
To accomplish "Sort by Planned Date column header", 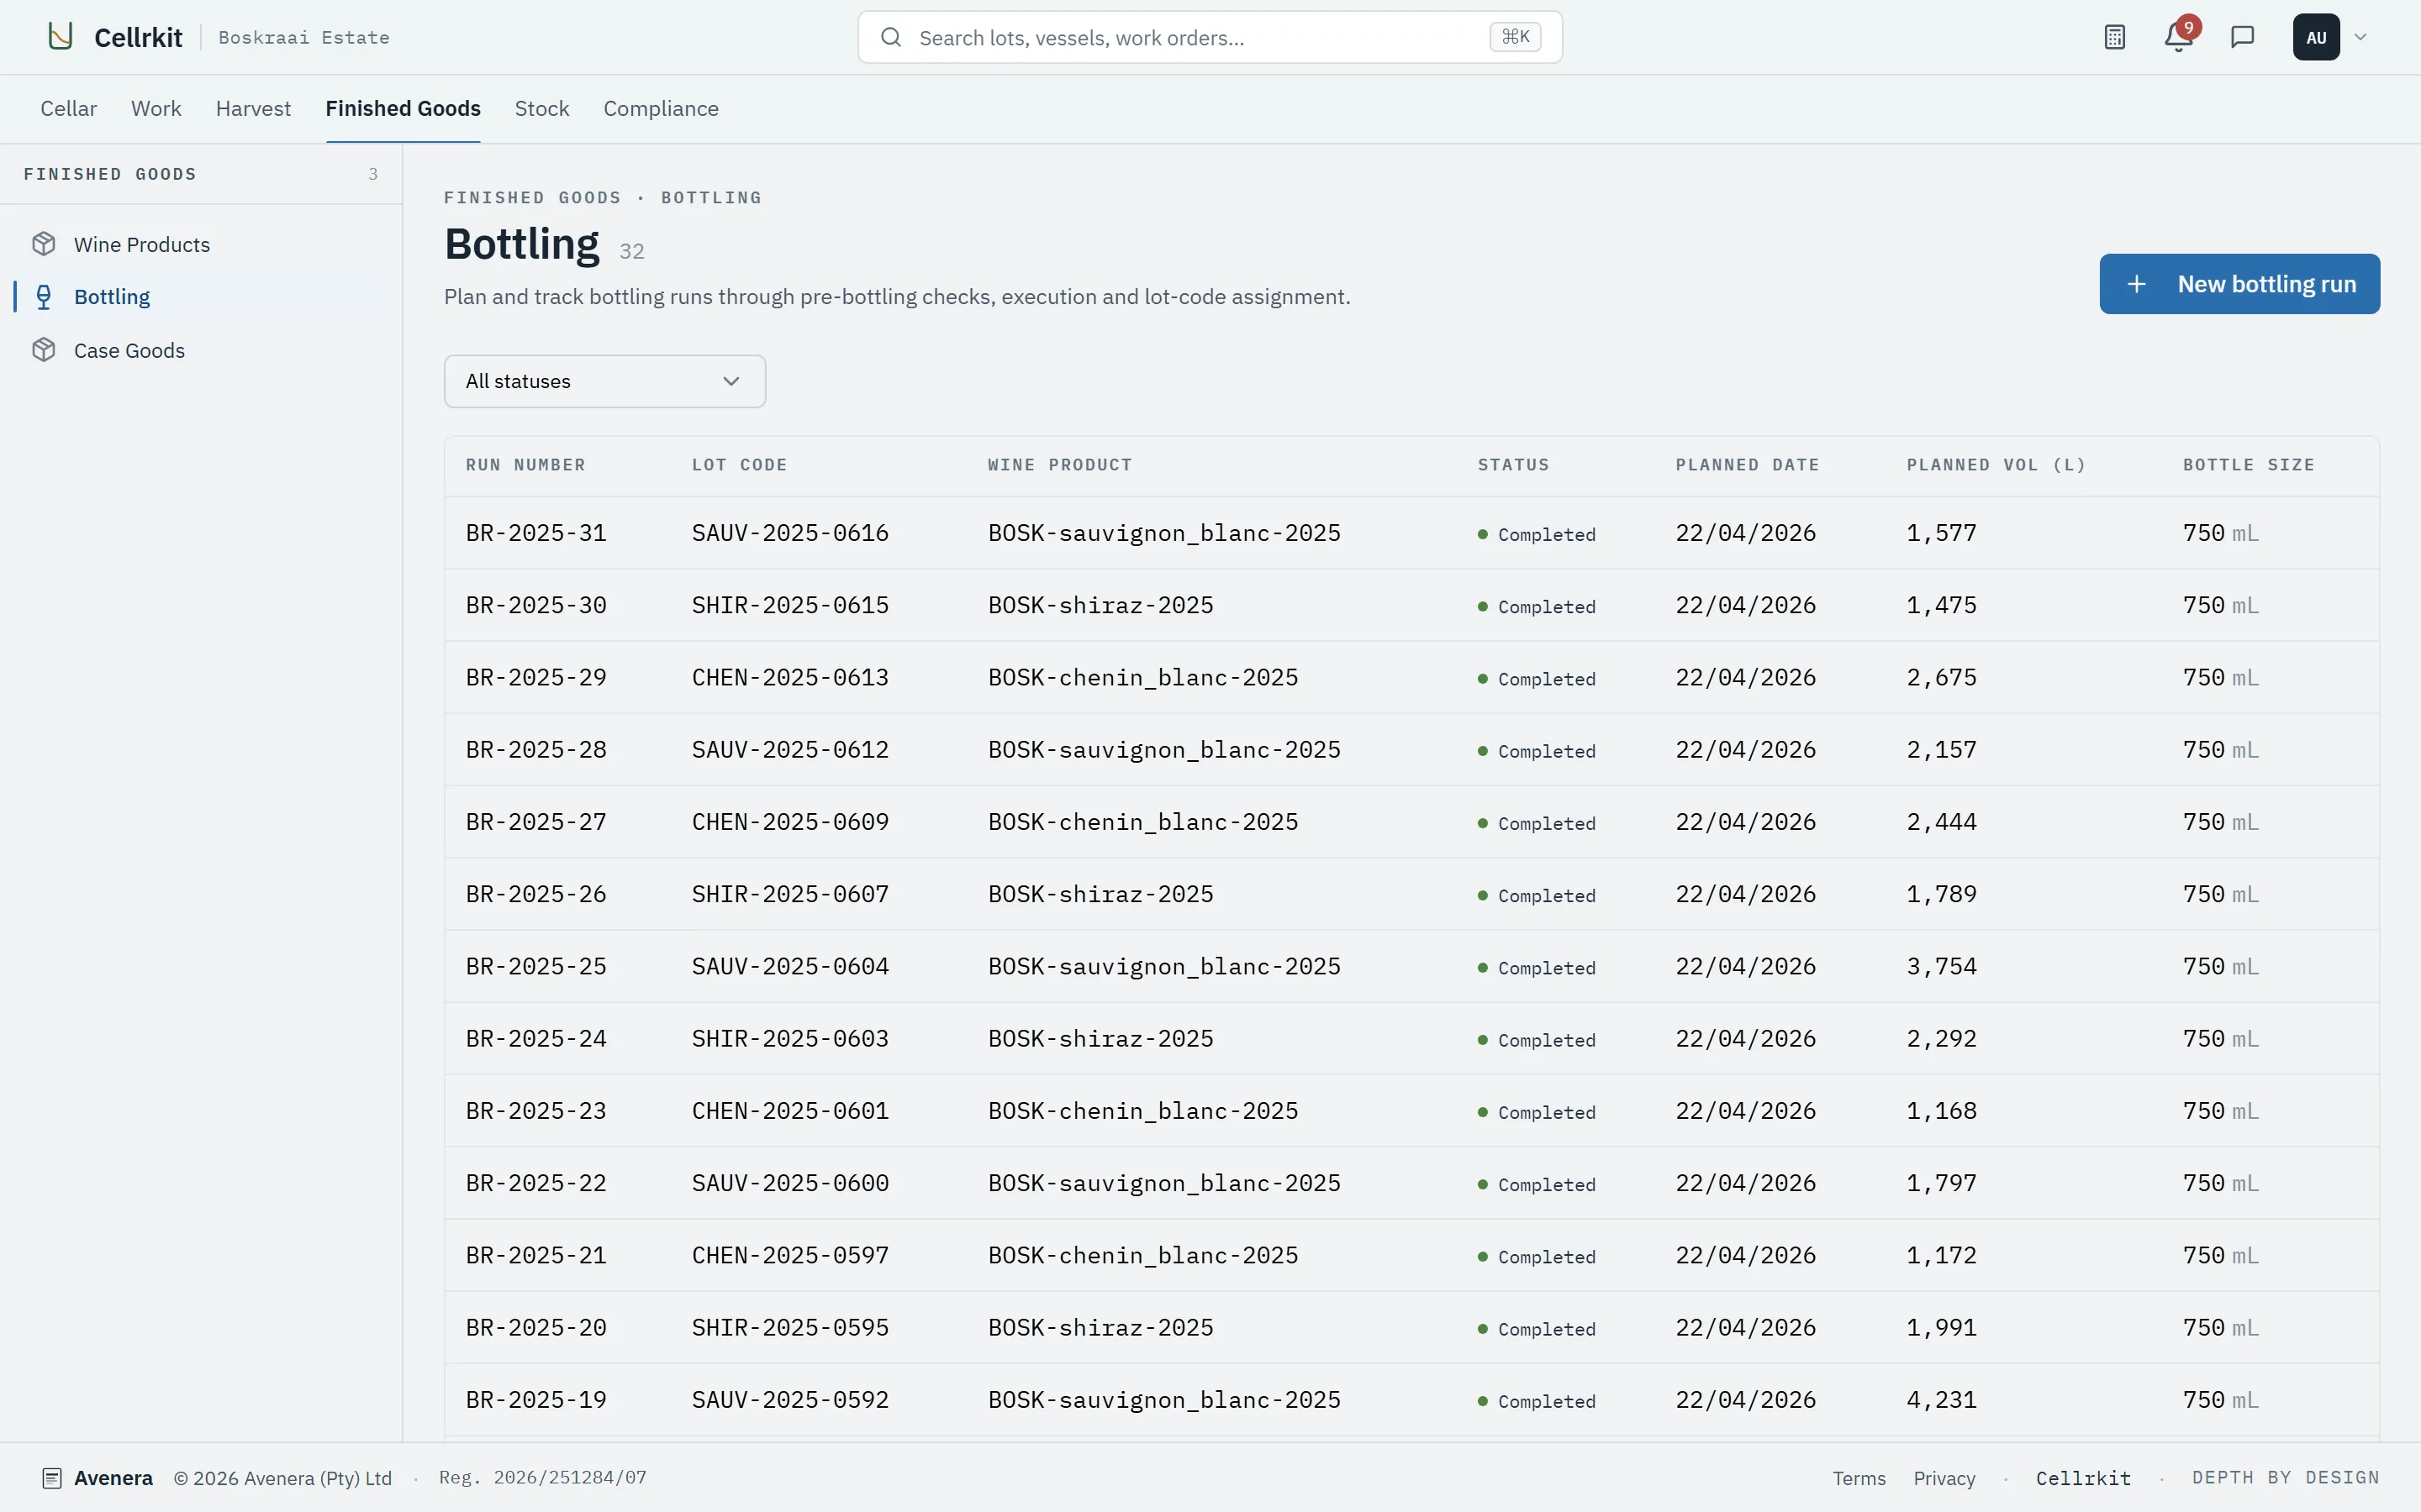I will tap(1747, 465).
